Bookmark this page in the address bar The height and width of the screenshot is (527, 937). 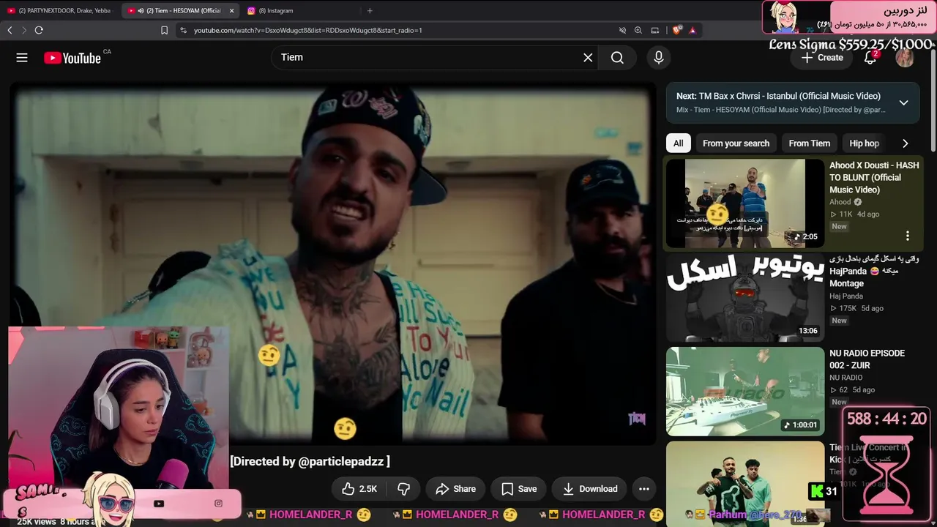point(164,30)
